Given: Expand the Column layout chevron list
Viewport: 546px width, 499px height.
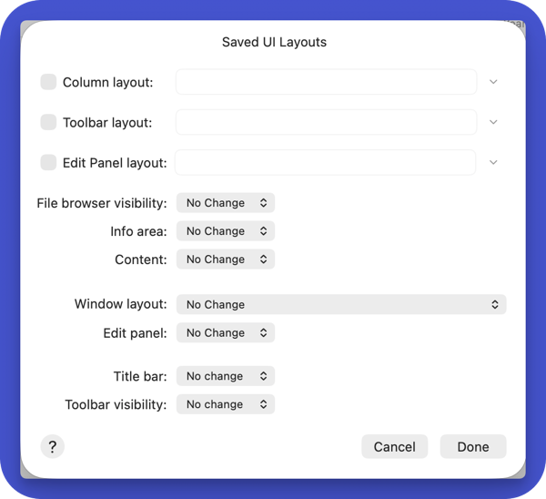Looking at the screenshot, I should tap(493, 82).
